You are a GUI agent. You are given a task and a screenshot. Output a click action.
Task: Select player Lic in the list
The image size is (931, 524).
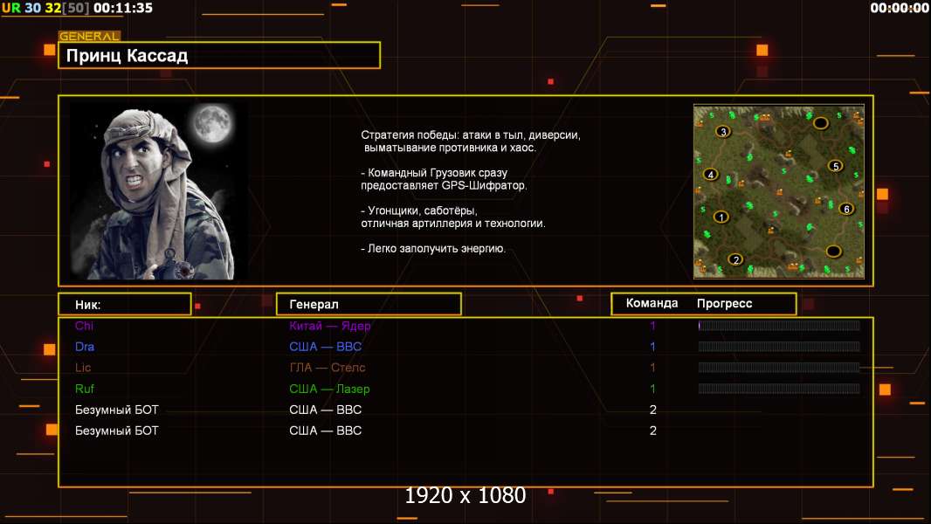83,368
